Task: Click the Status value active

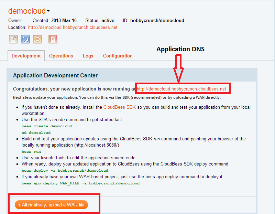Action: 108,21
